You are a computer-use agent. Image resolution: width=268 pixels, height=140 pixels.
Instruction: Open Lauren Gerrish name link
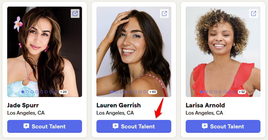(118, 105)
